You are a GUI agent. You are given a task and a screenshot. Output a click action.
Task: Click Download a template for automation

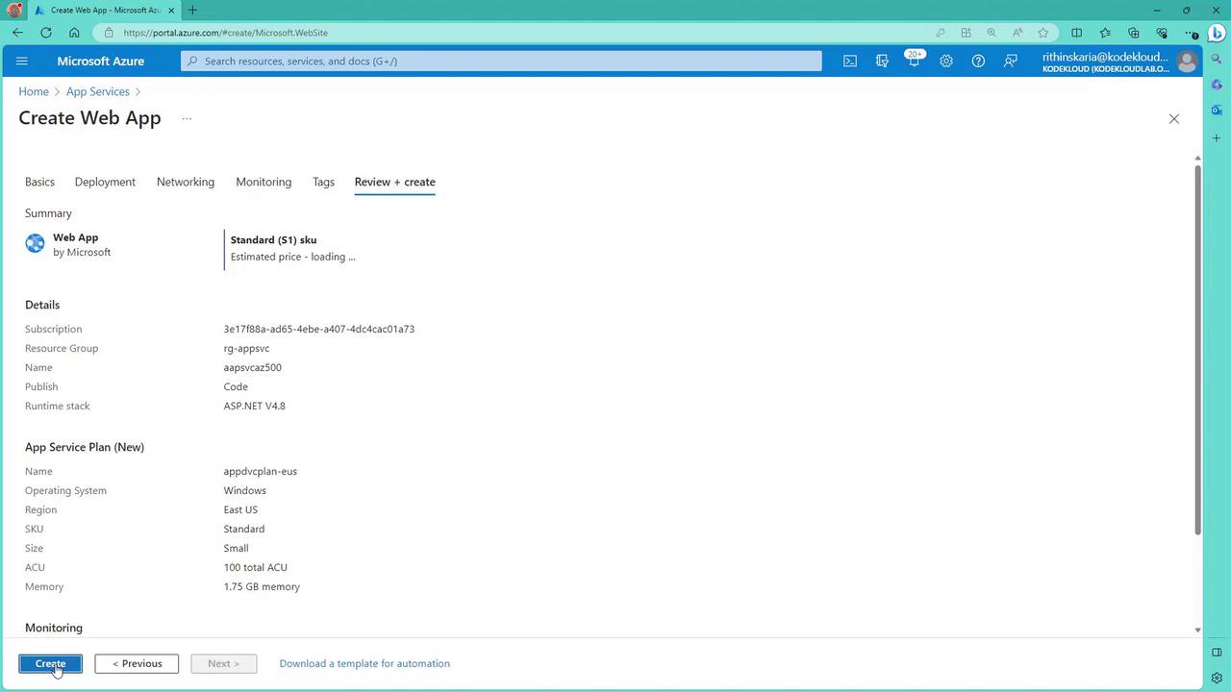pyautogui.click(x=364, y=663)
